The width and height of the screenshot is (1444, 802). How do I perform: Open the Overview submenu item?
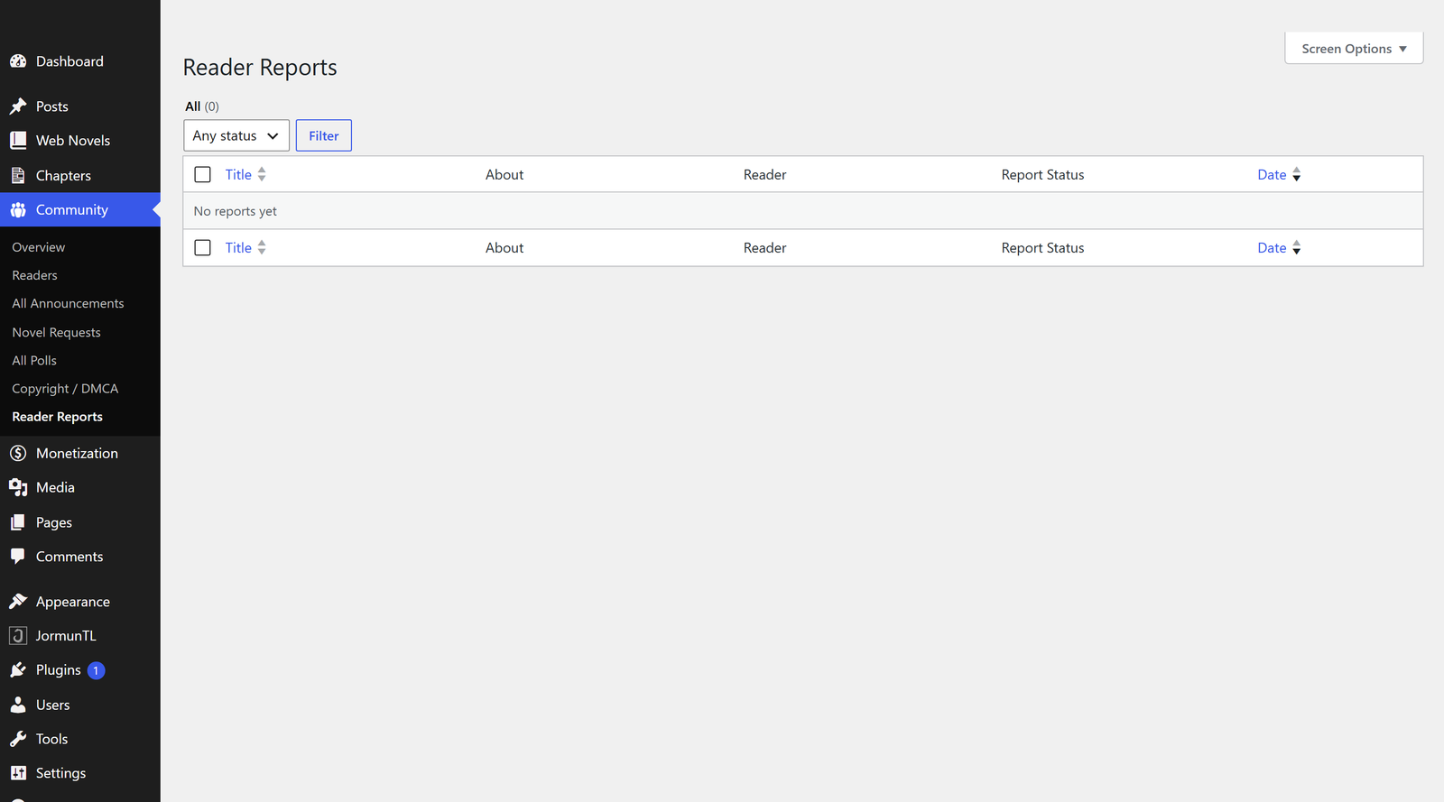tap(39, 247)
